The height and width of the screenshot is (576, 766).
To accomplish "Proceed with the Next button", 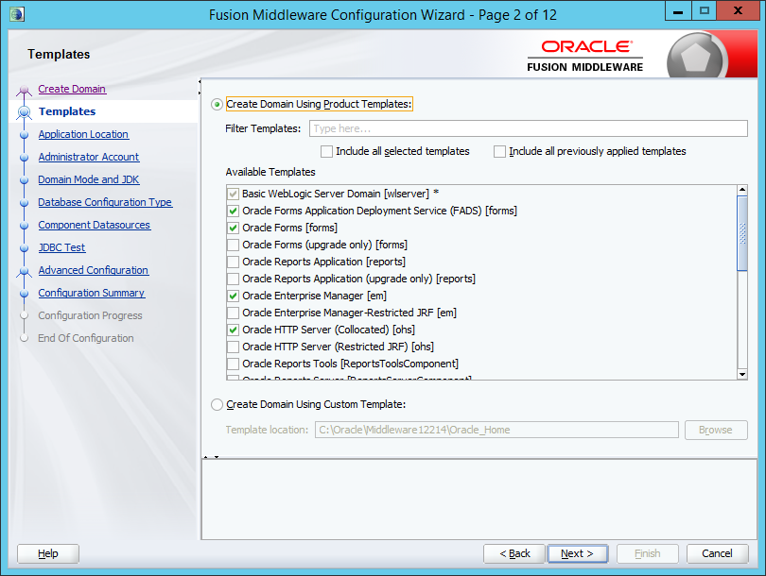I will pos(578,553).
